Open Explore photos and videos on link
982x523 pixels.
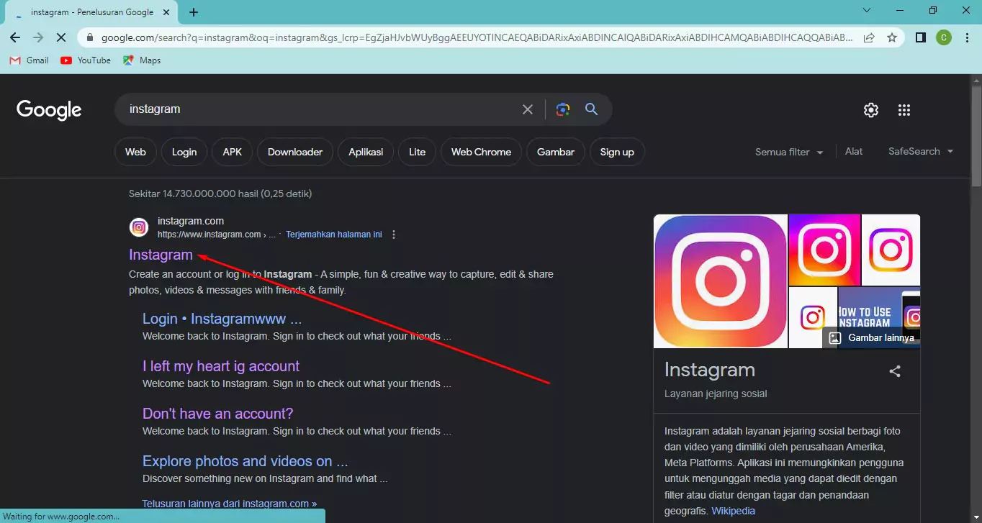click(x=245, y=461)
